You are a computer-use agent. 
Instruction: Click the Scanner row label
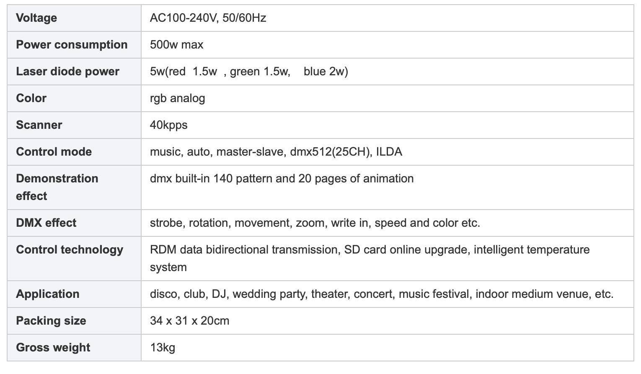tap(39, 125)
